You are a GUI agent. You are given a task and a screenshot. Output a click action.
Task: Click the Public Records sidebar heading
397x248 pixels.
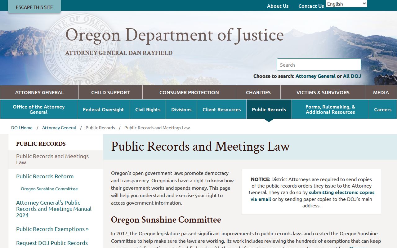point(41,144)
